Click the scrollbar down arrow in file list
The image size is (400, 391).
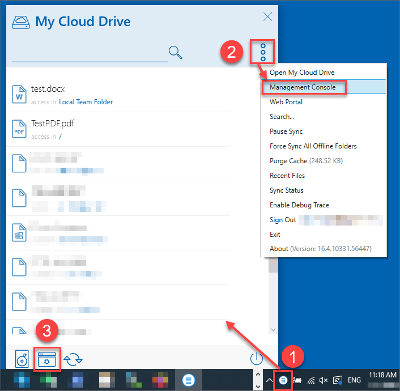(273, 330)
